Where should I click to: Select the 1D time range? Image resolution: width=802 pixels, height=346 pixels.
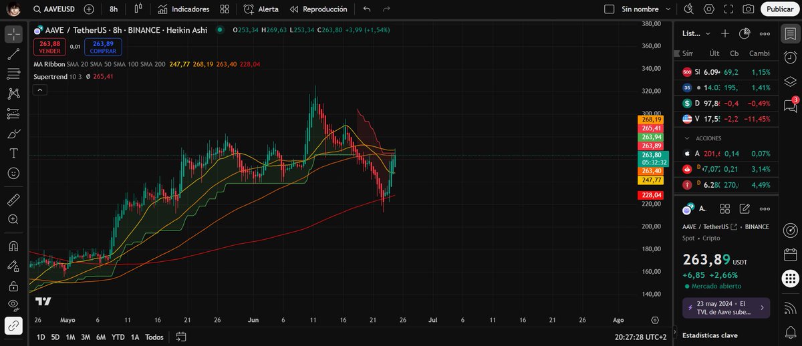[41, 337]
